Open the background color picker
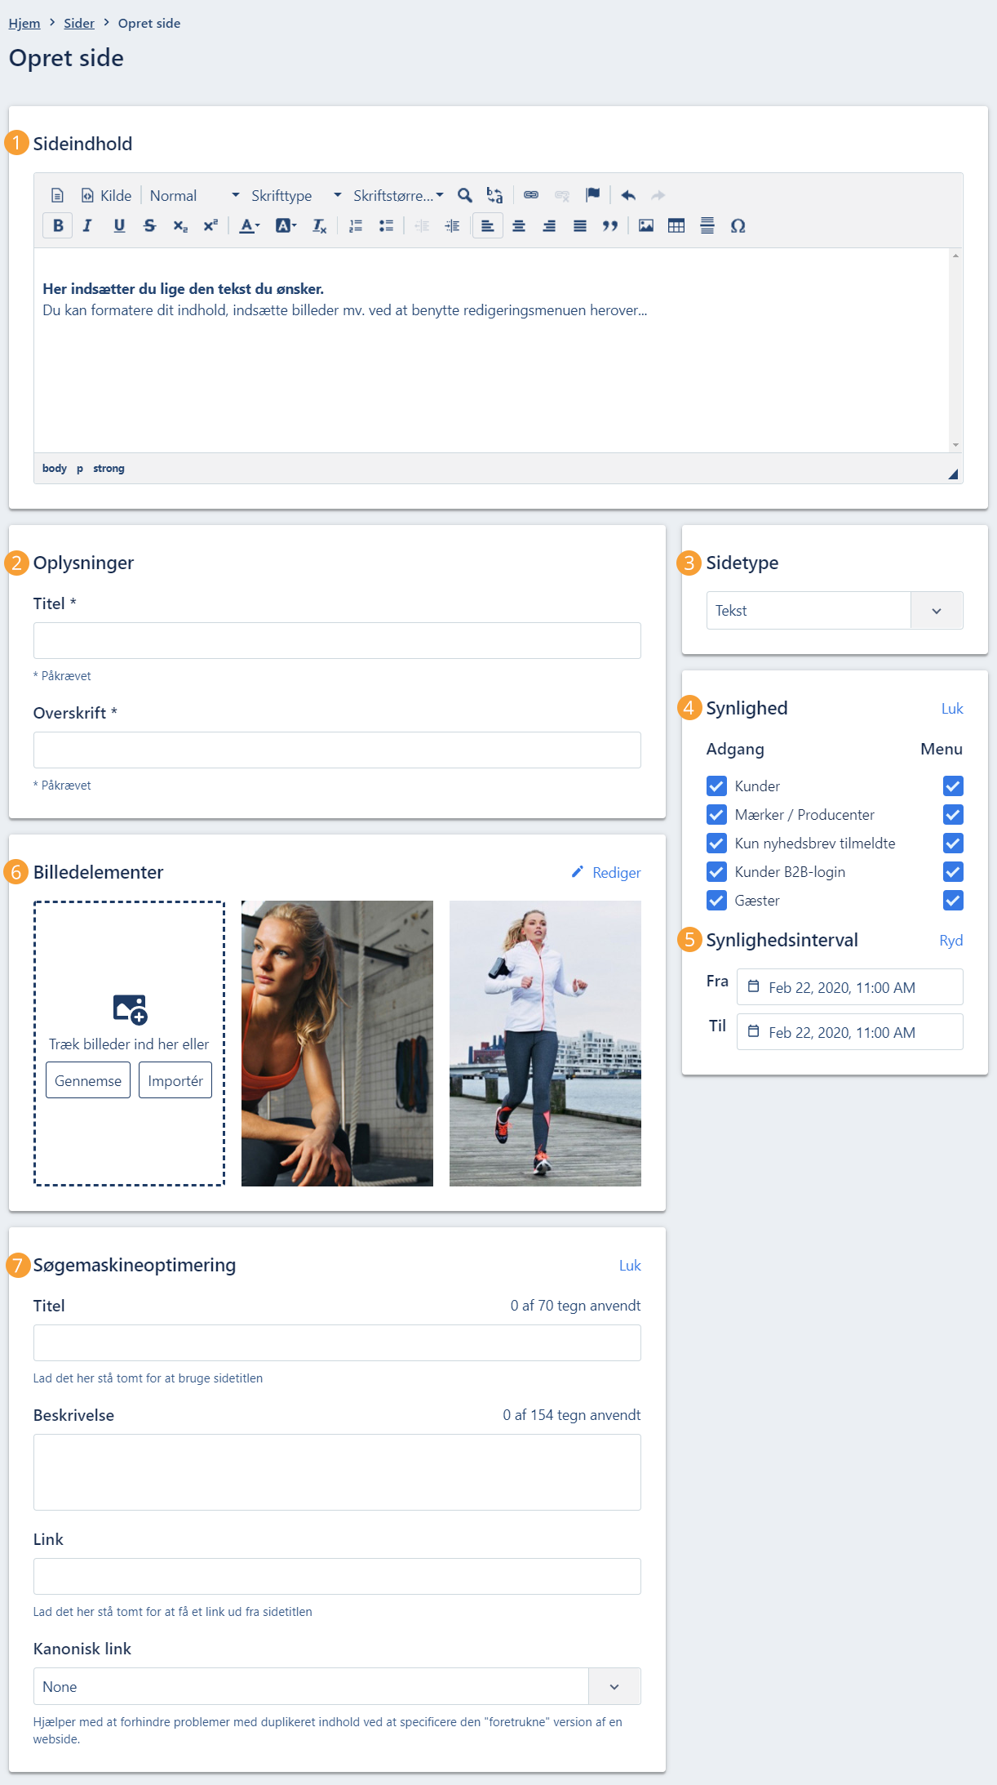The image size is (997, 1785). tap(286, 226)
